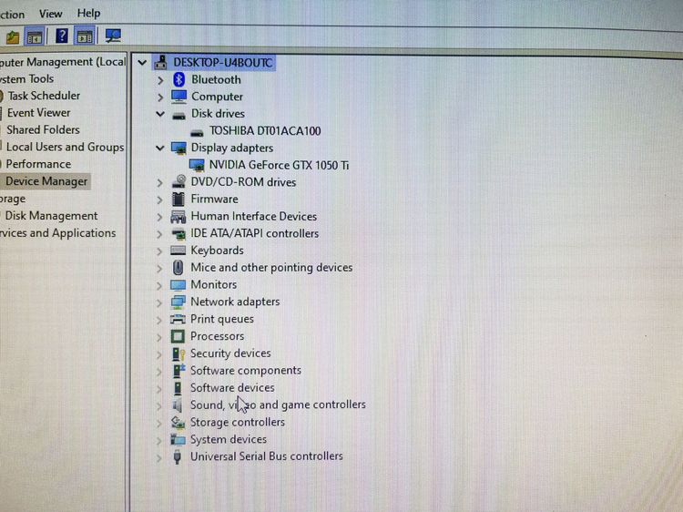Select Software devices row

pos(232,388)
